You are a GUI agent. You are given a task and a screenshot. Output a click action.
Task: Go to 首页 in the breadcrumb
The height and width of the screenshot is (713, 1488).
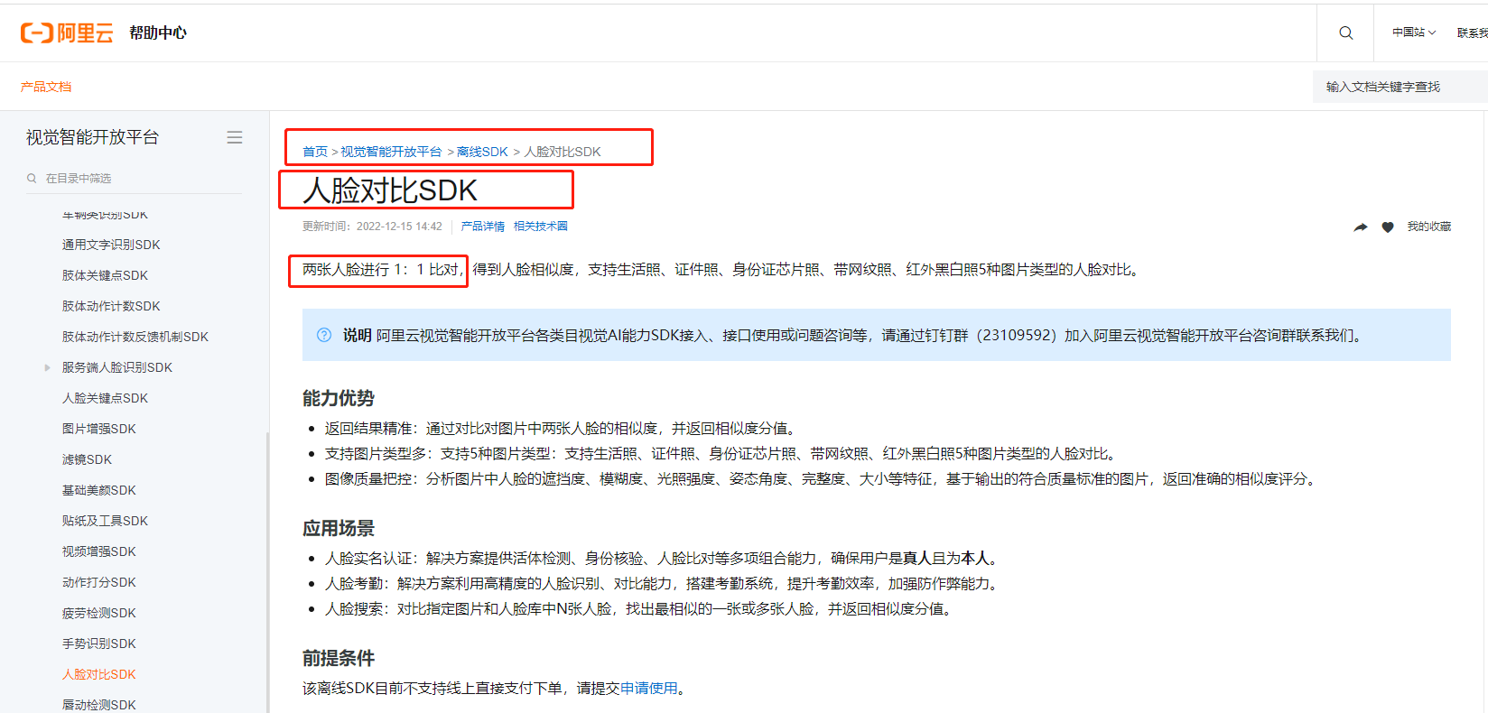click(x=315, y=152)
